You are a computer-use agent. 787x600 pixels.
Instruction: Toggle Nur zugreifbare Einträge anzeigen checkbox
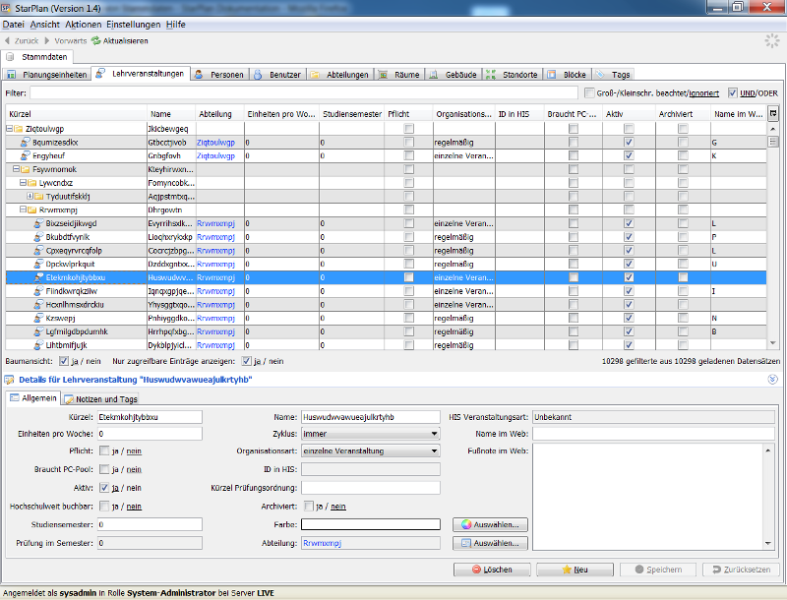tap(246, 361)
